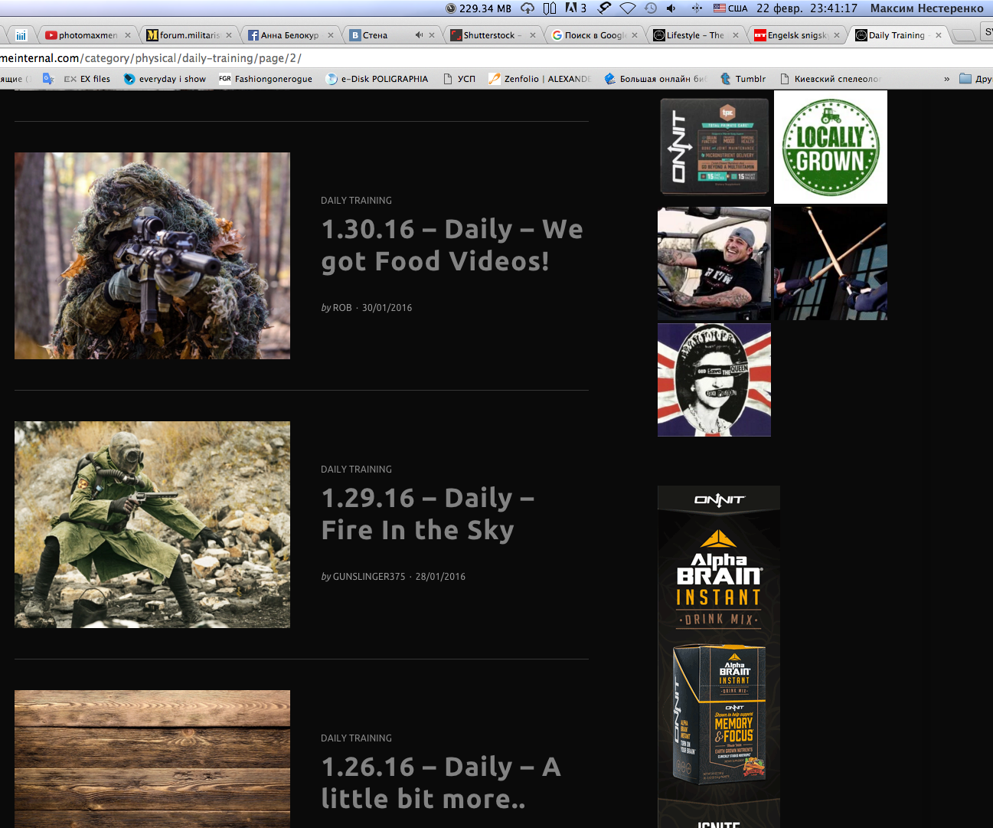The height and width of the screenshot is (828, 993).
Task: Switch to the forum.militarist tab
Action: 188,35
